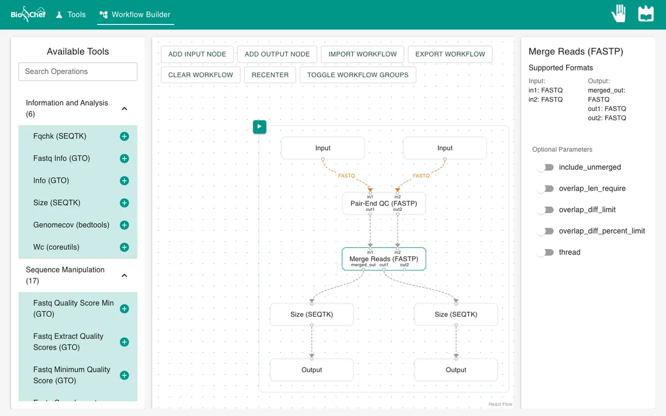Collapse the Sequence Manipulation section
This screenshot has height=416, width=666.
point(124,276)
